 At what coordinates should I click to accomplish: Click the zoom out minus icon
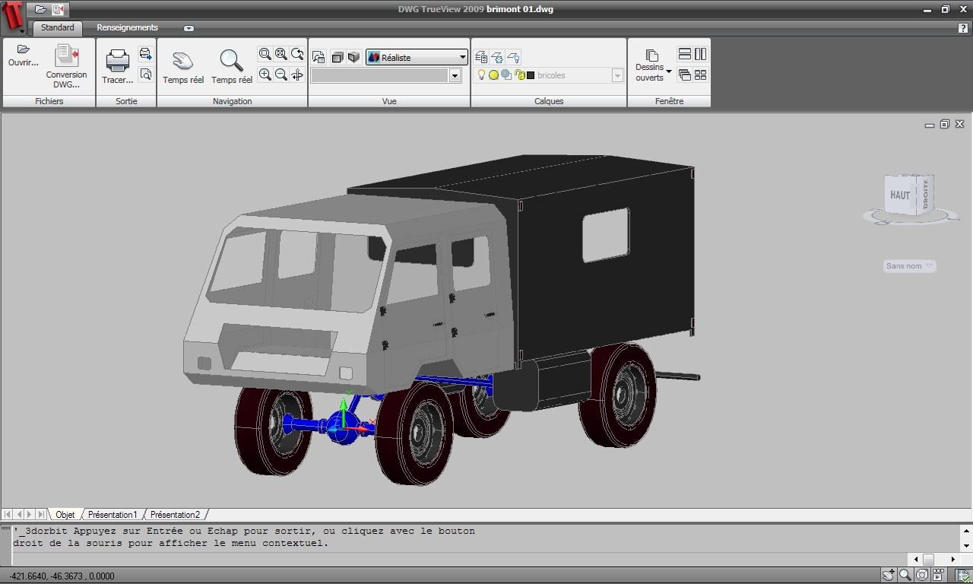click(281, 75)
